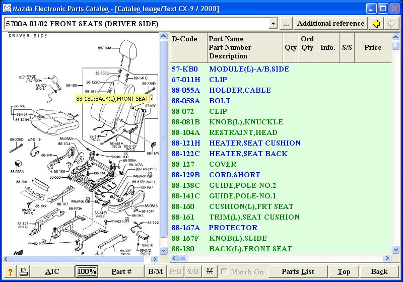Click the Ord Qty column header
Screen dimensions: 403x282
307,47
